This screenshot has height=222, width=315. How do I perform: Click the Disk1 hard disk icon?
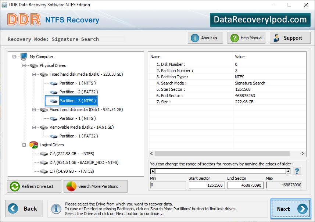tap(44, 110)
